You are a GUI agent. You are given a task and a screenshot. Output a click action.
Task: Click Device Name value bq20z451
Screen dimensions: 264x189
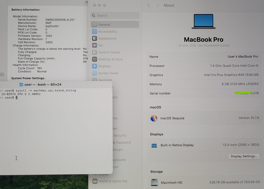(x=52, y=26)
